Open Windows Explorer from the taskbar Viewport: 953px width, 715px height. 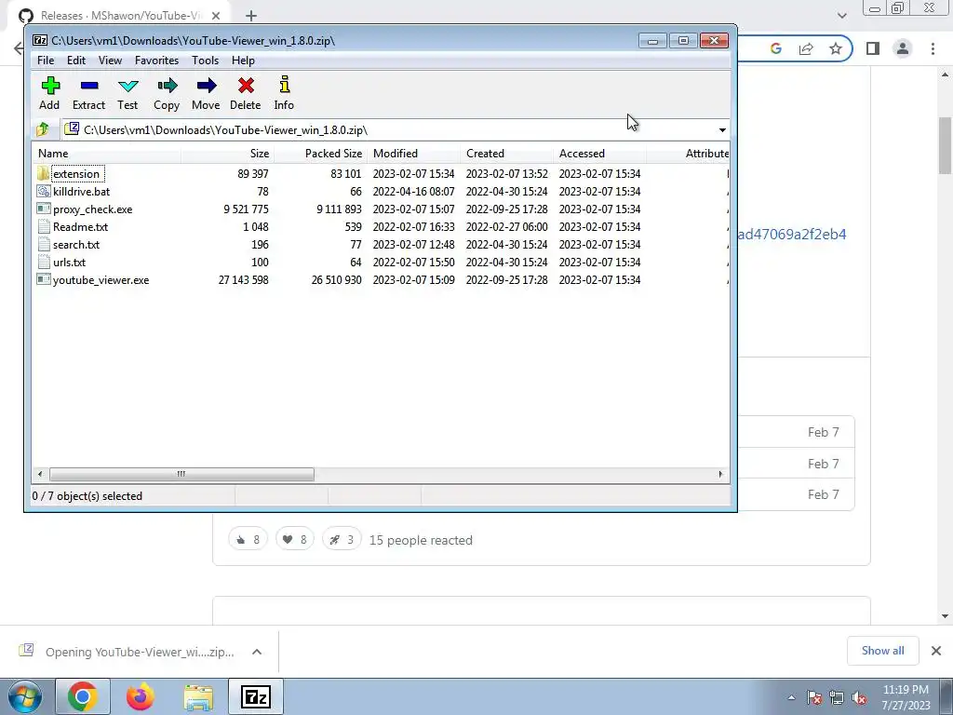pos(199,696)
